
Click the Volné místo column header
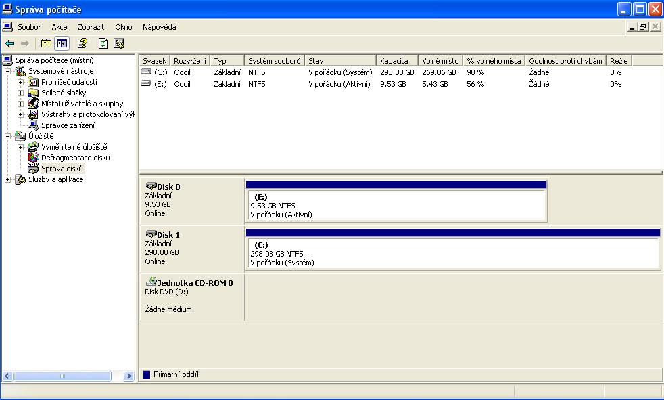[x=440, y=61]
